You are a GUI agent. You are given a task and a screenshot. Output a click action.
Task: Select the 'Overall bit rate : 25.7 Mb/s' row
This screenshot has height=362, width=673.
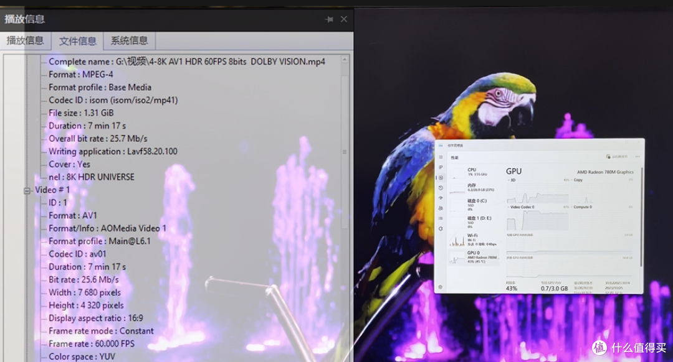coord(98,138)
